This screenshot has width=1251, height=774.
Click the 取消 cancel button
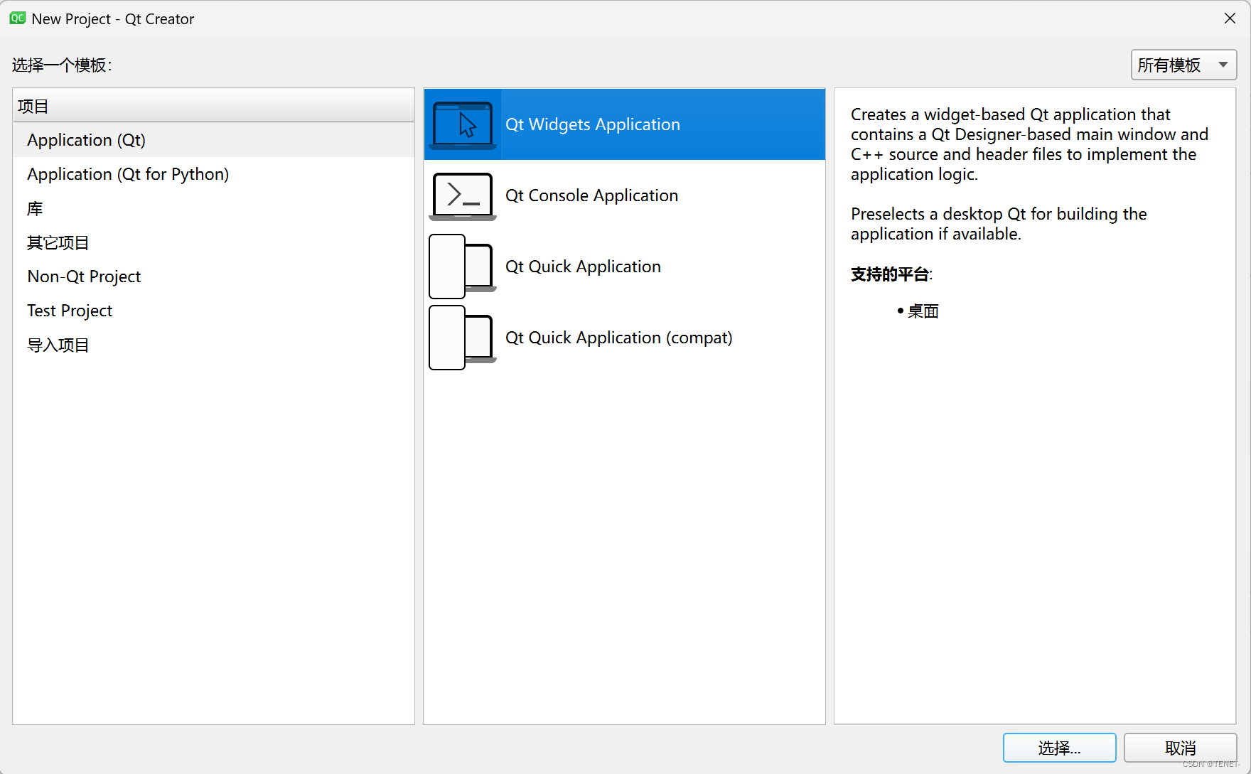tap(1180, 748)
